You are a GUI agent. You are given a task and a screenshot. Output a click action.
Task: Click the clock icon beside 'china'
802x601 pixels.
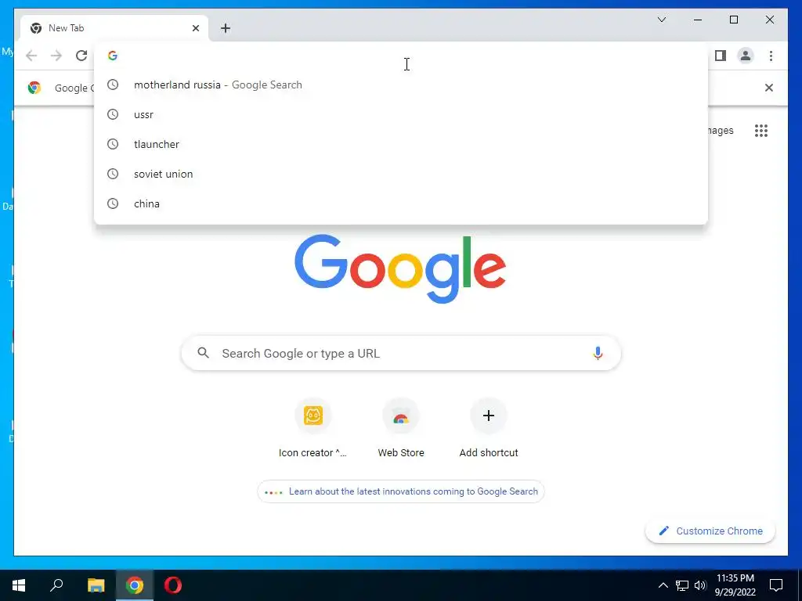113,203
